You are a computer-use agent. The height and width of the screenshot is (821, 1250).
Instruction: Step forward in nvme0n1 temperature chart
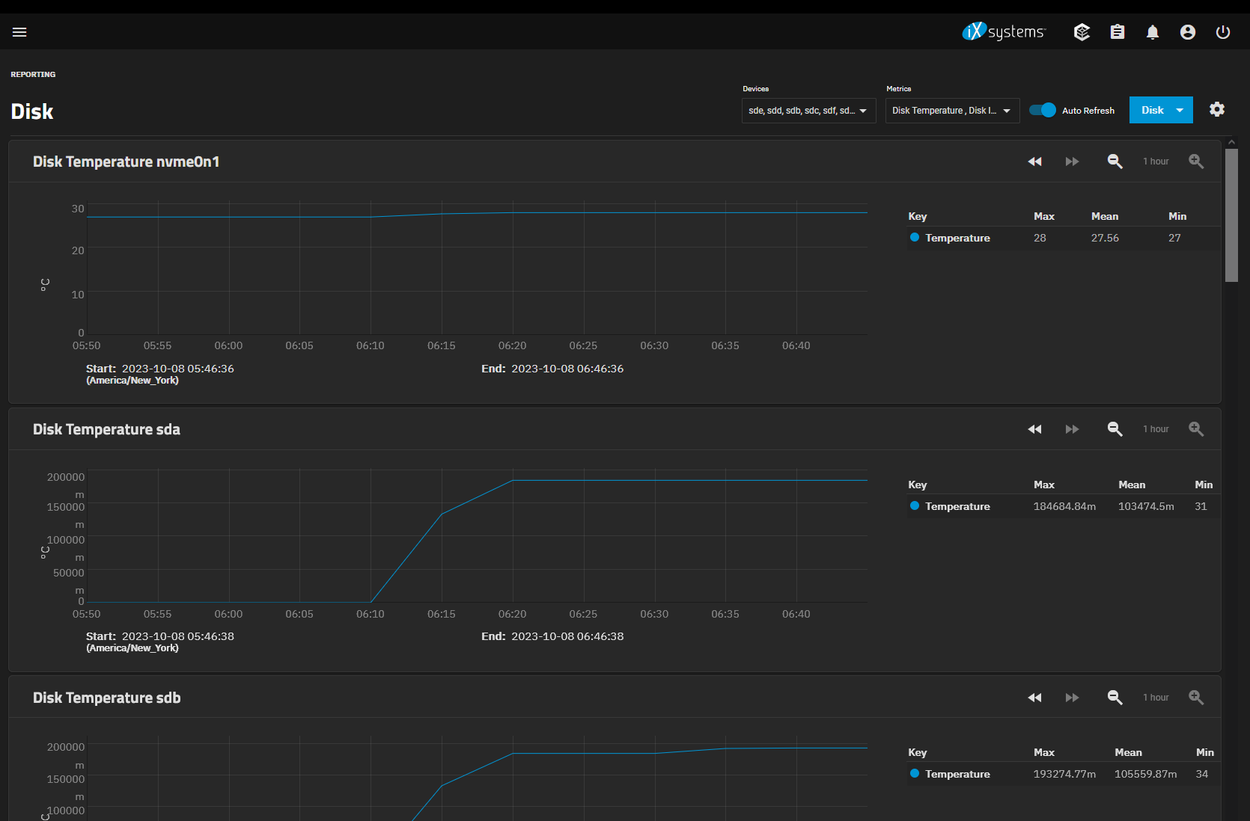coord(1072,162)
